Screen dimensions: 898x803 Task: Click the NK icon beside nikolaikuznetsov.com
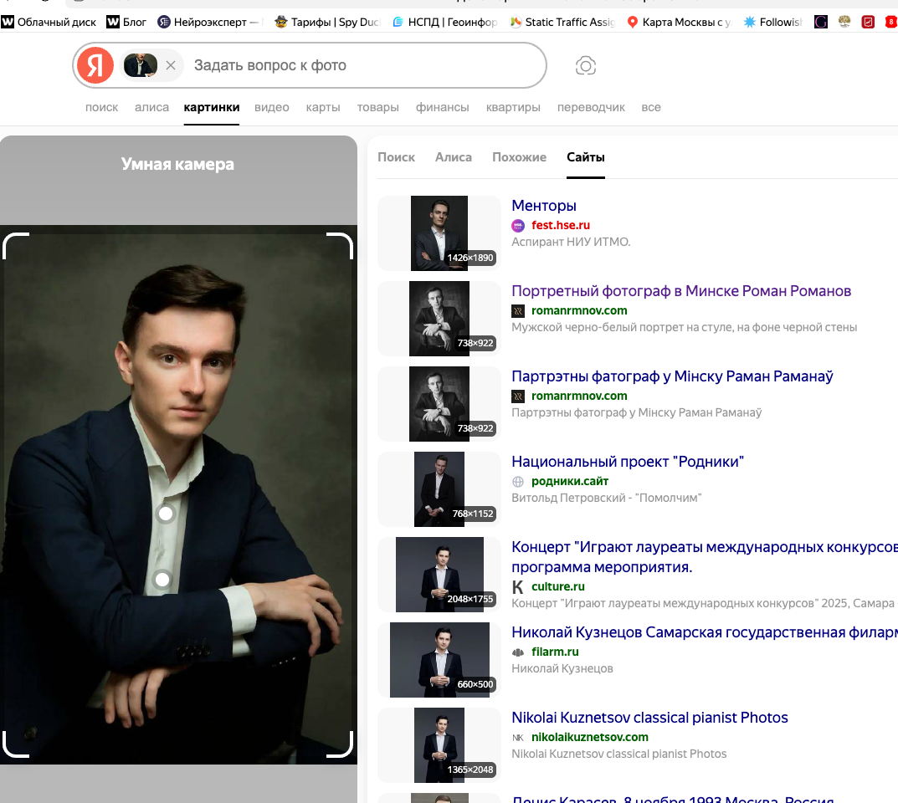tap(518, 737)
